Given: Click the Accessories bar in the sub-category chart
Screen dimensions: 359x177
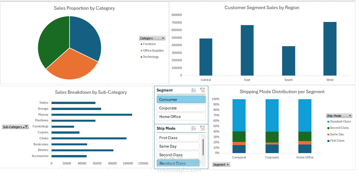Looking at the screenshot, I should pos(69,156).
